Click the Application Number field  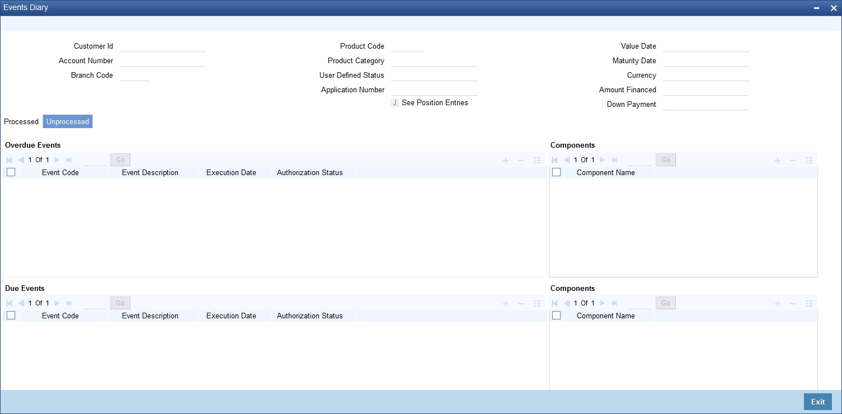(x=434, y=90)
